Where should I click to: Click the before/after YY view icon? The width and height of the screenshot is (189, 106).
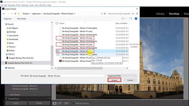tap(66, 103)
